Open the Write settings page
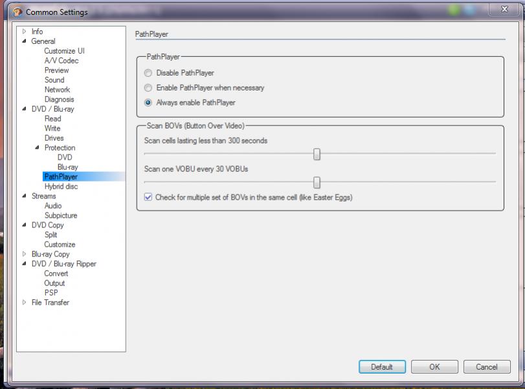The height and width of the screenshot is (389, 525). [52, 129]
